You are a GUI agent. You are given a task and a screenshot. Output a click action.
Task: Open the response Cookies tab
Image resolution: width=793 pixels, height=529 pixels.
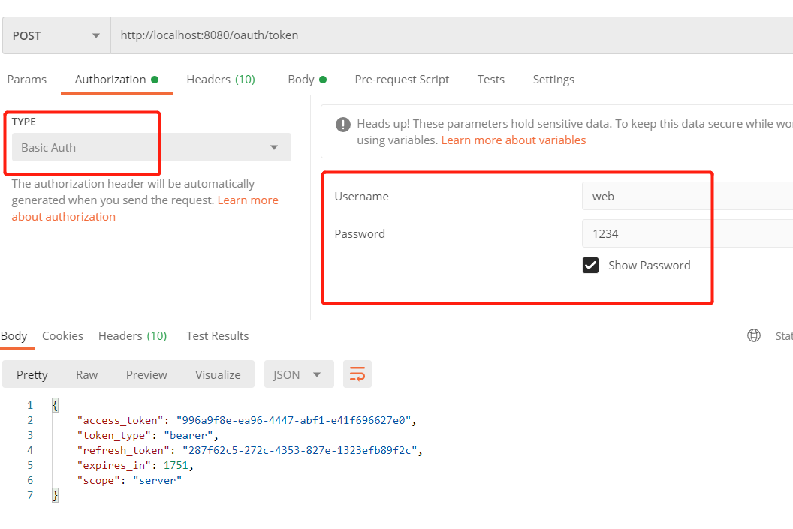point(62,336)
